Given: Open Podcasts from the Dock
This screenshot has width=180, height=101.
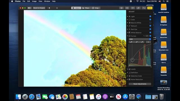Looking at the screenshot, I should pos(105,97).
